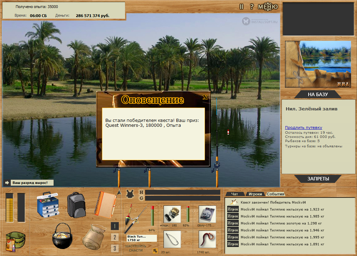Click the dark gauge beside the hunger bar
This screenshot has width=357, height=256.
coord(21,207)
